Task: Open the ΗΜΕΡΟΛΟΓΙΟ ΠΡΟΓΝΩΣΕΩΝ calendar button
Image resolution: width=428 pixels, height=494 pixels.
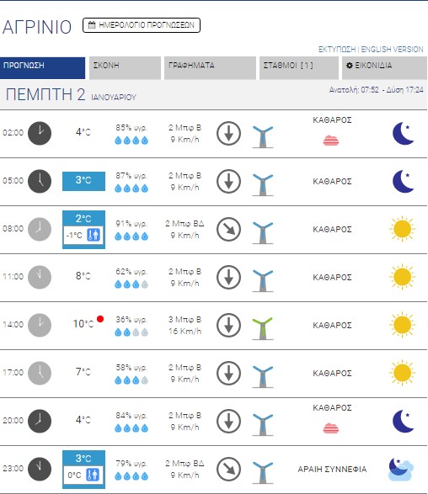Action: (142, 25)
